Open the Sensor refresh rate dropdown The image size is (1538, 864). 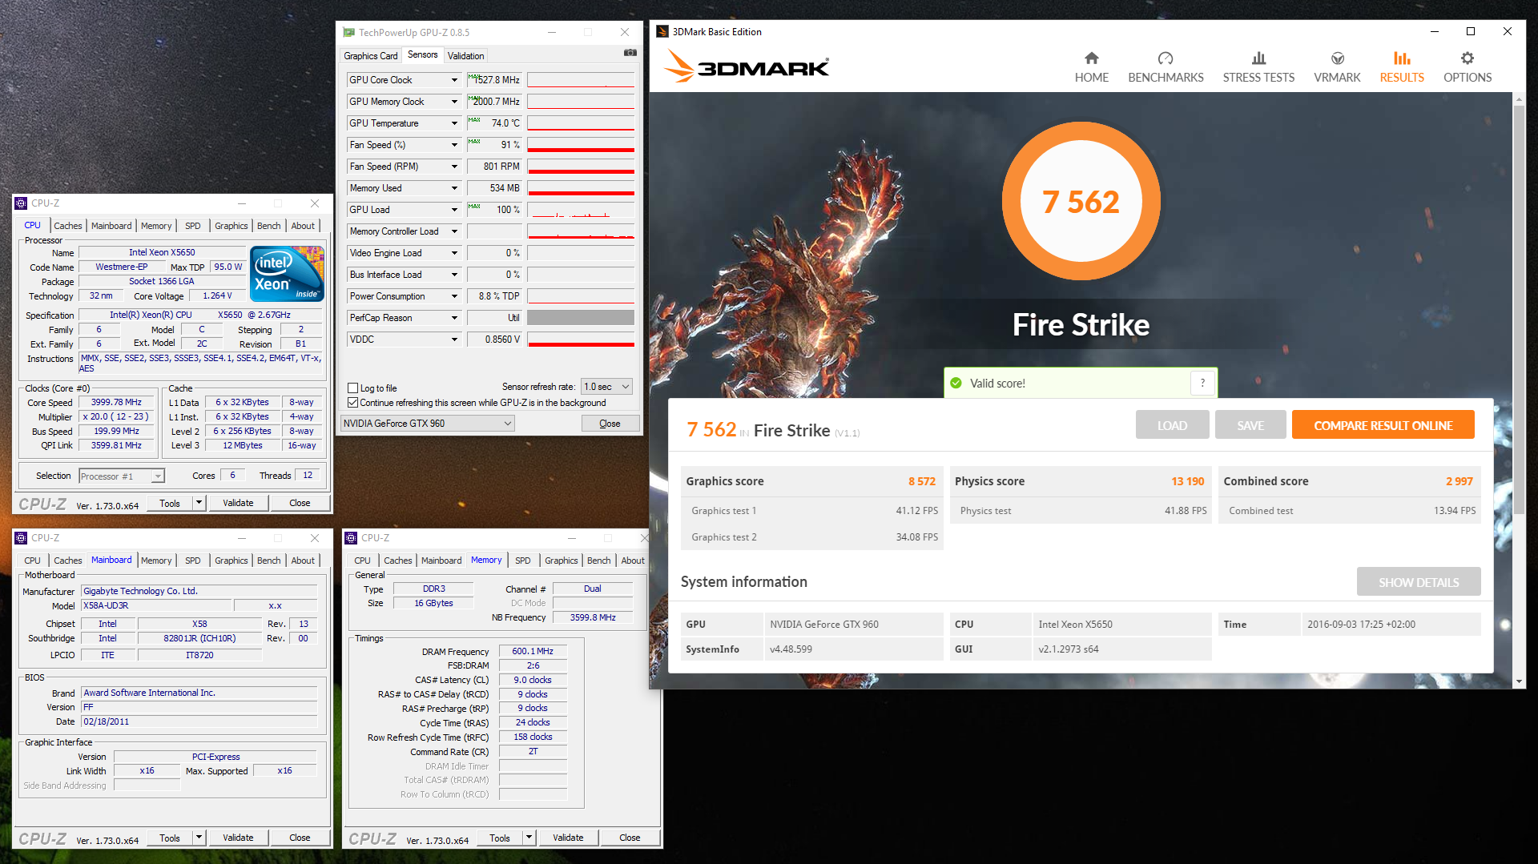pos(606,387)
